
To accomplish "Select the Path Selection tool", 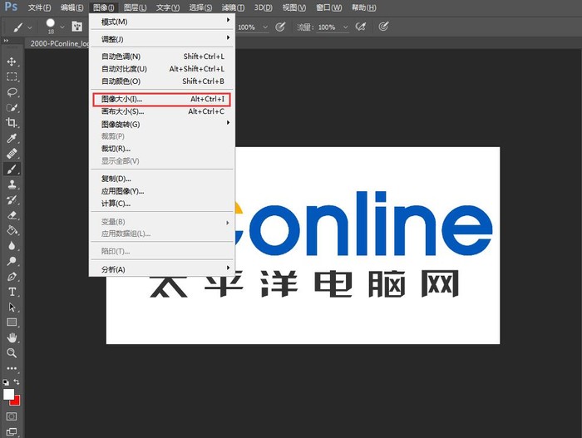I will (x=12, y=308).
